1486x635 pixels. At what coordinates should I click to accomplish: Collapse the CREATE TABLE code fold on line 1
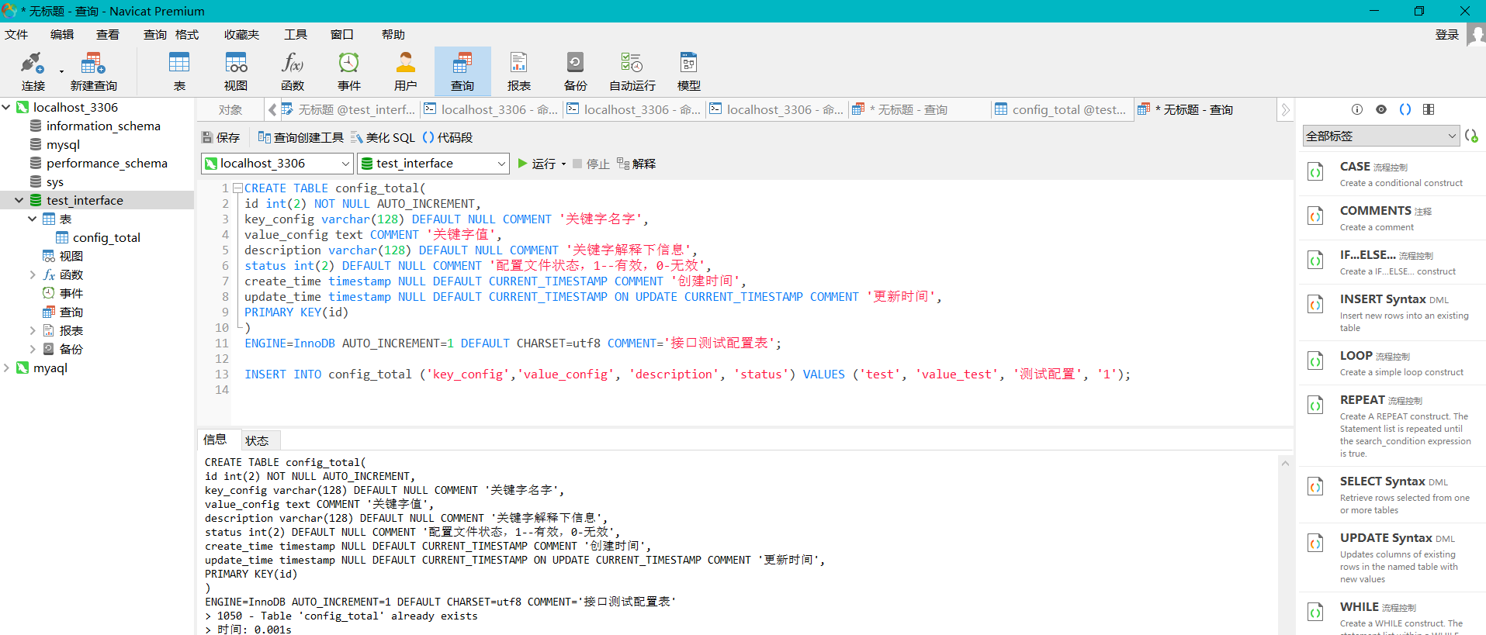click(237, 188)
